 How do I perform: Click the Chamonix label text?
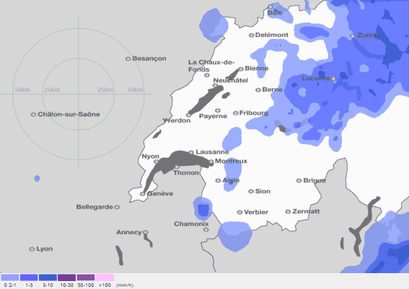pos(191,224)
